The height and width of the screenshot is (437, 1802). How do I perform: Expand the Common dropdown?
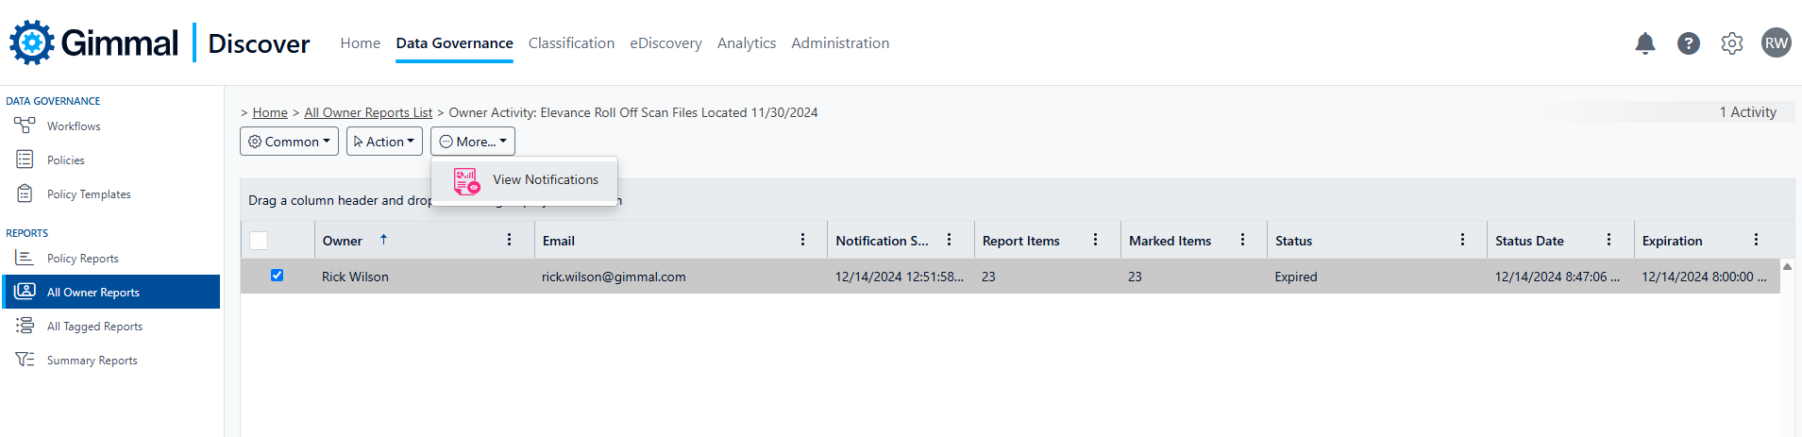point(289,142)
